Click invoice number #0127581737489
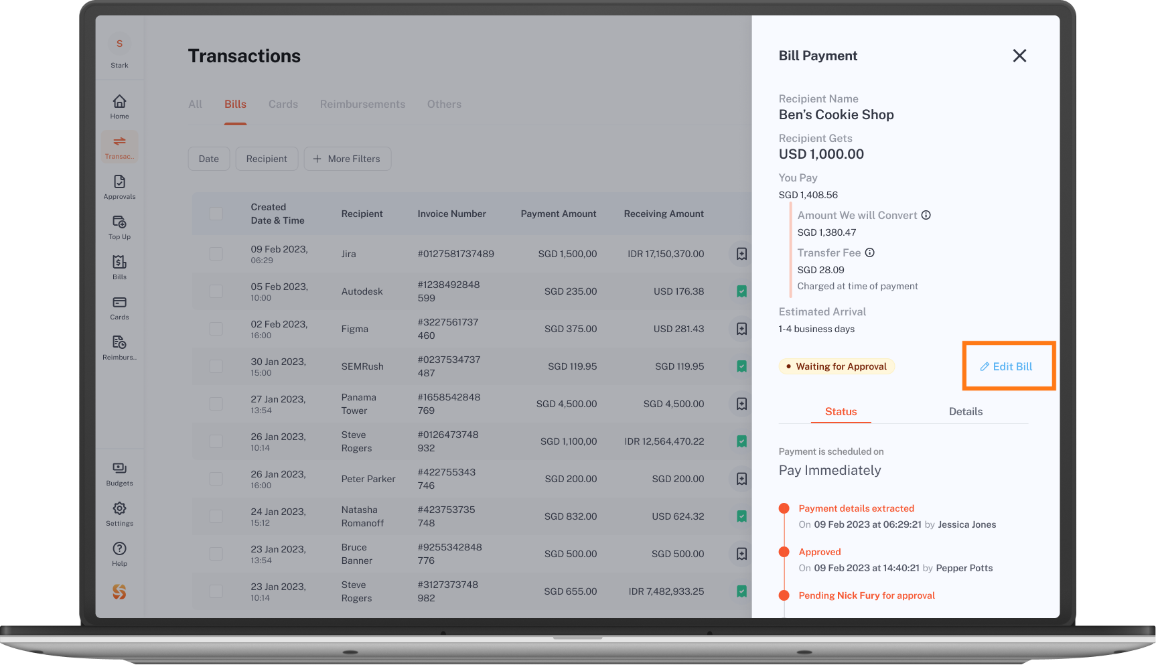 (455, 254)
